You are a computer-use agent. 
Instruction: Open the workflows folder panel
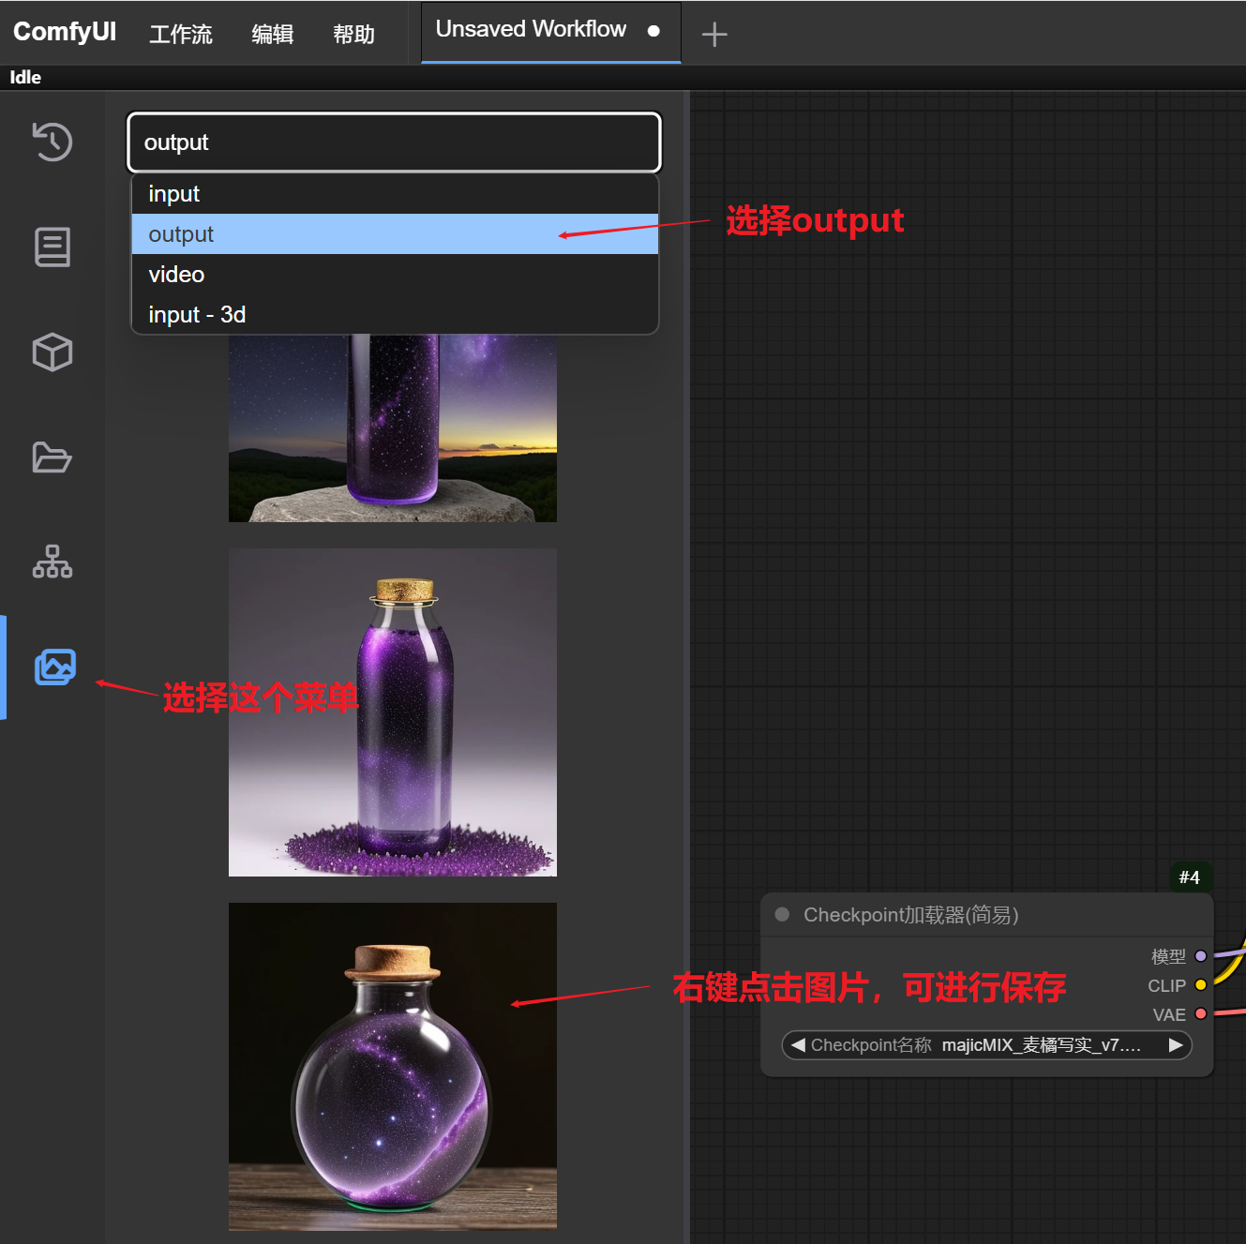pyautogui.click(x=52, y=457)
